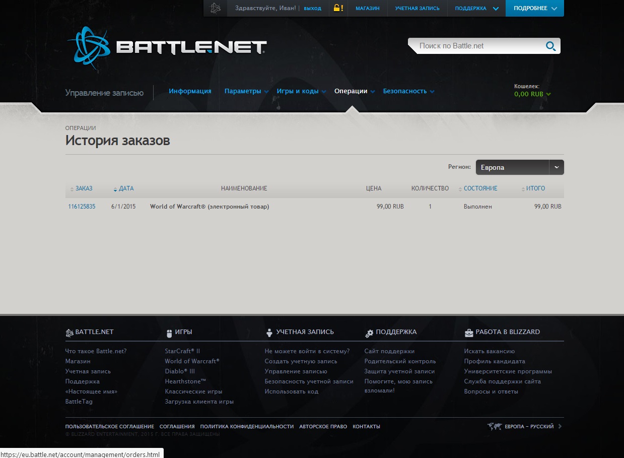Open order number 116125835
Image resolution: width=624 pixels, height=458 pixels.
pyautogui.click(x=82, y=207)
